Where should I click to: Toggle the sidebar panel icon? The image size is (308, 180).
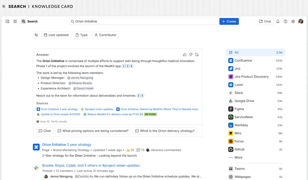(7, 21)
